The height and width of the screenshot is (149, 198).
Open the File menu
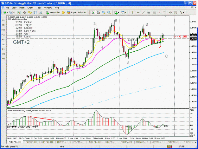[7, 8]
